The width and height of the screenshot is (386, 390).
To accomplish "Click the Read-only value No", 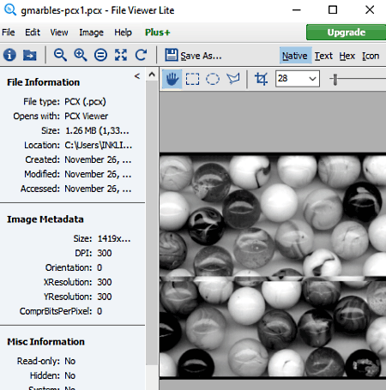I will 70,361.
